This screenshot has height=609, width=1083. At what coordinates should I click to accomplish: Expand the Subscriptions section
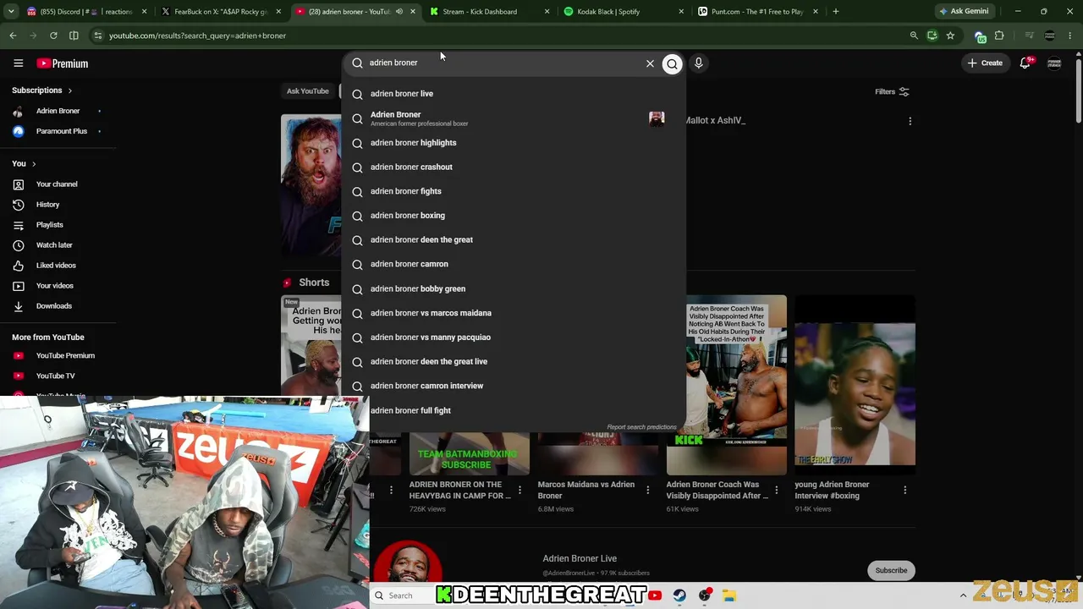click(41, 91)
